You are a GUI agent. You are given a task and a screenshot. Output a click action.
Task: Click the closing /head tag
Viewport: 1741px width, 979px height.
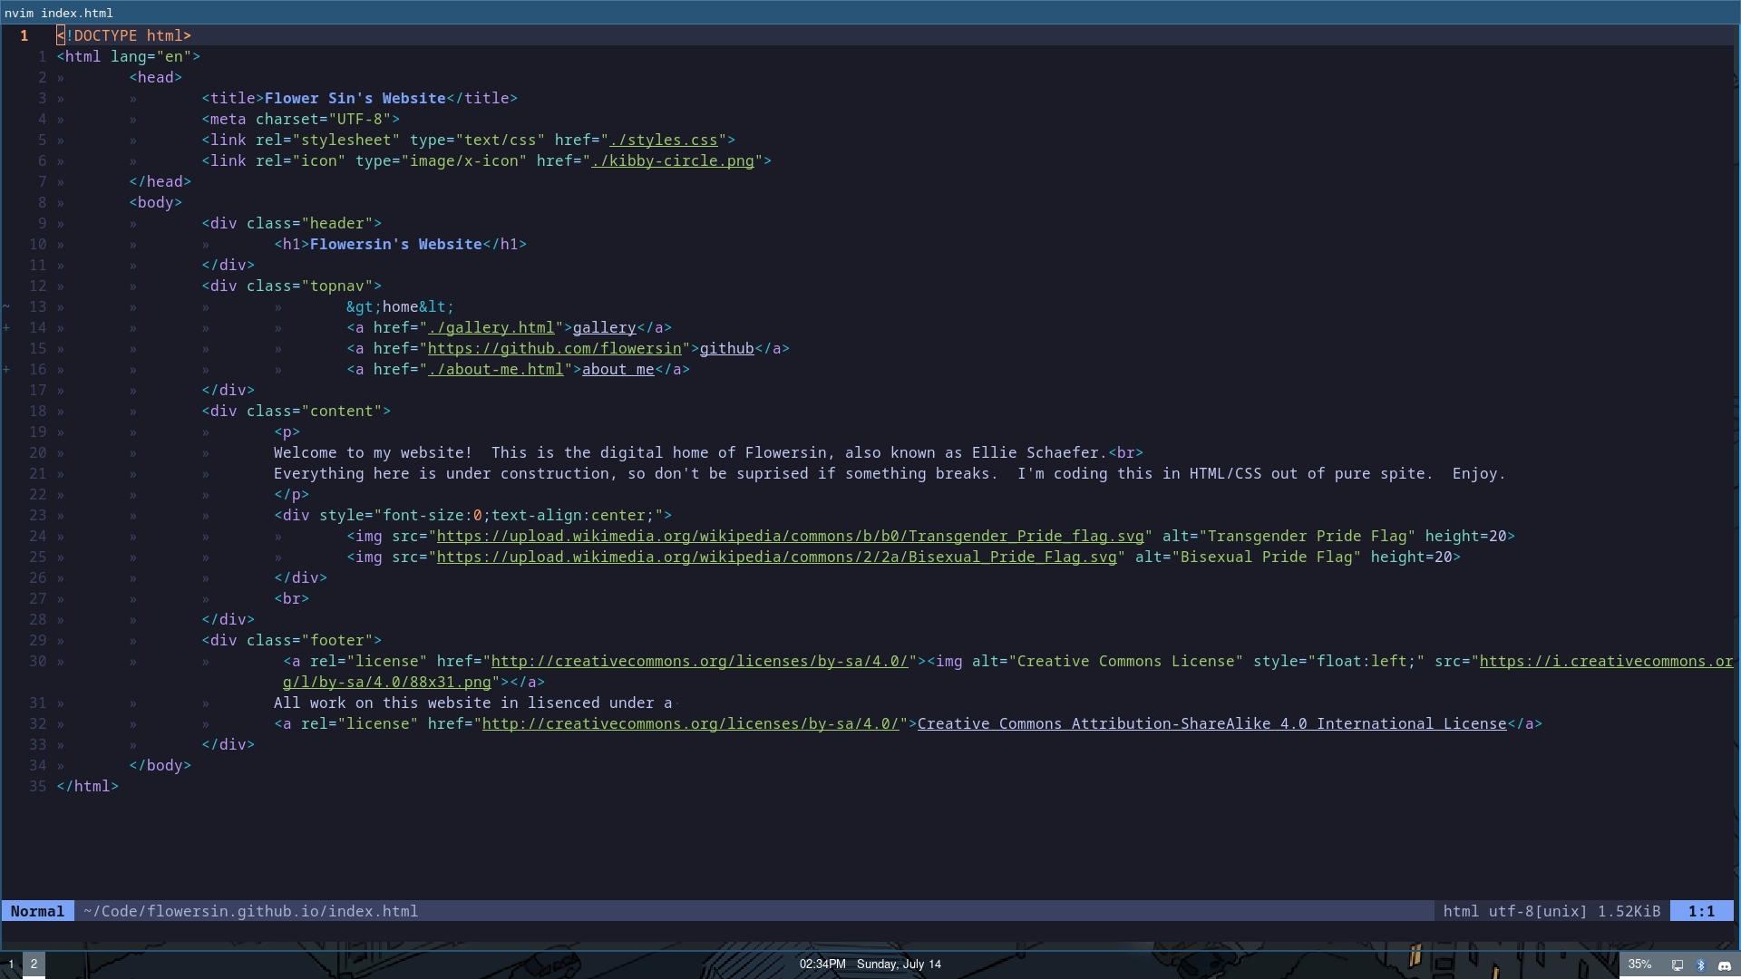(x=160, y=181)
